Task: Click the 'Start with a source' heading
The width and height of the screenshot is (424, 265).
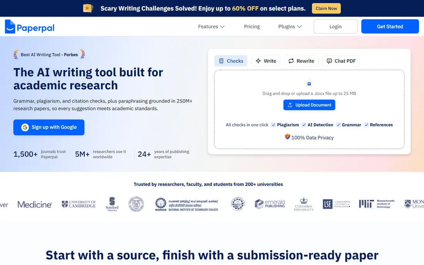Action: pyautogui.click(x=212, y=255)
